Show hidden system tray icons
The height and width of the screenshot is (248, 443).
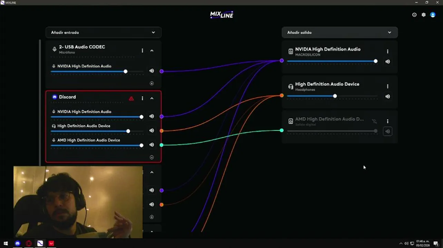(401, 244)
